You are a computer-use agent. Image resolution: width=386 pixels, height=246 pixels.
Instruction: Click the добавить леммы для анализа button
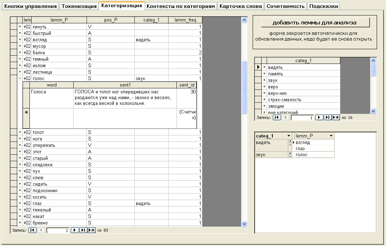(315, 23)
